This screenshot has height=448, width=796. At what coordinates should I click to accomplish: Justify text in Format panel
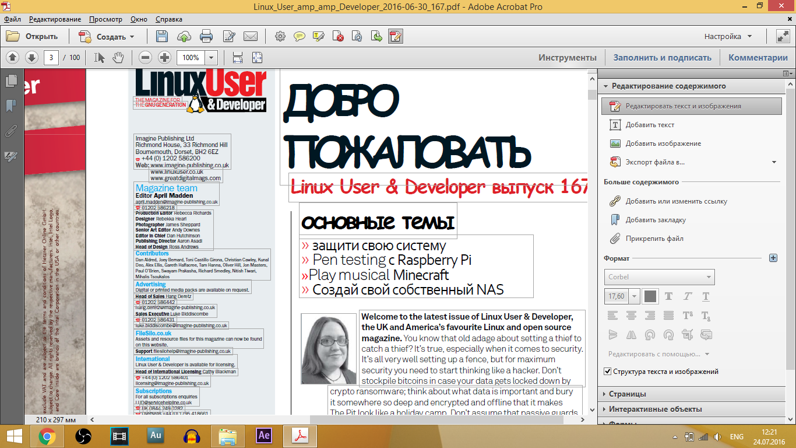click(668, 316)
